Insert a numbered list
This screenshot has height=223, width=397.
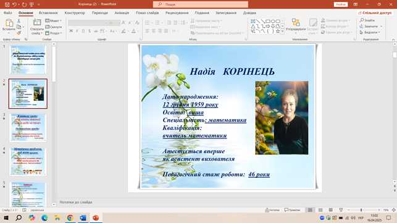157,23
